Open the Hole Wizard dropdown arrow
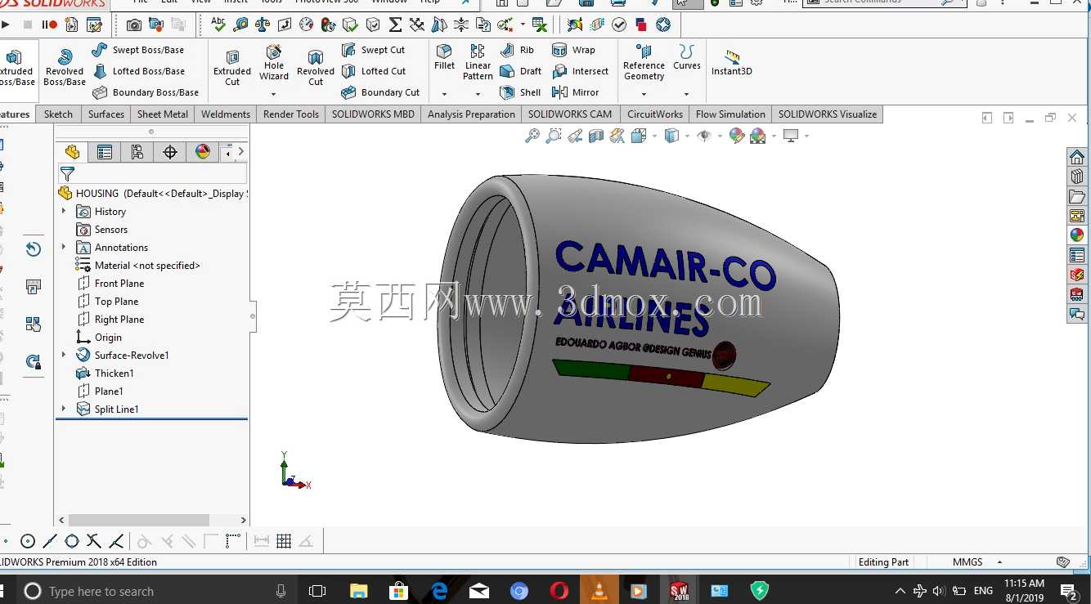1091x604 pixels. [x=274, y=94]
